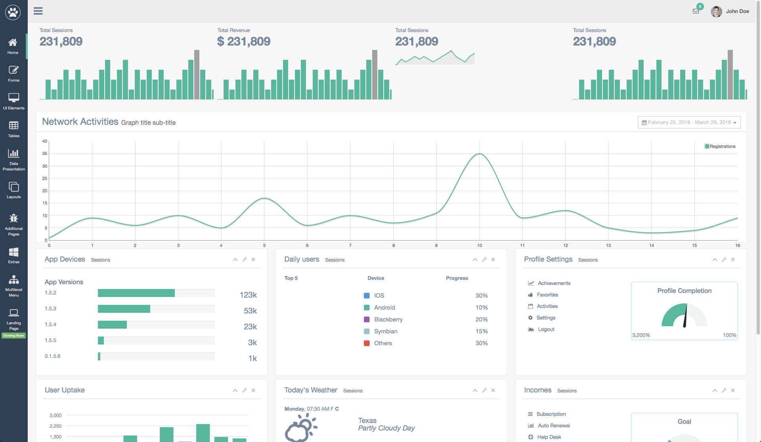Close the Today's Weather panel
761x442 pixels.
tap(493, 390)
